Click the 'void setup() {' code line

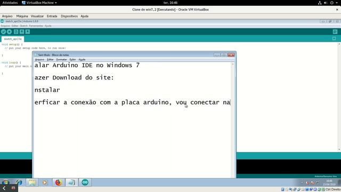[12, 44]
